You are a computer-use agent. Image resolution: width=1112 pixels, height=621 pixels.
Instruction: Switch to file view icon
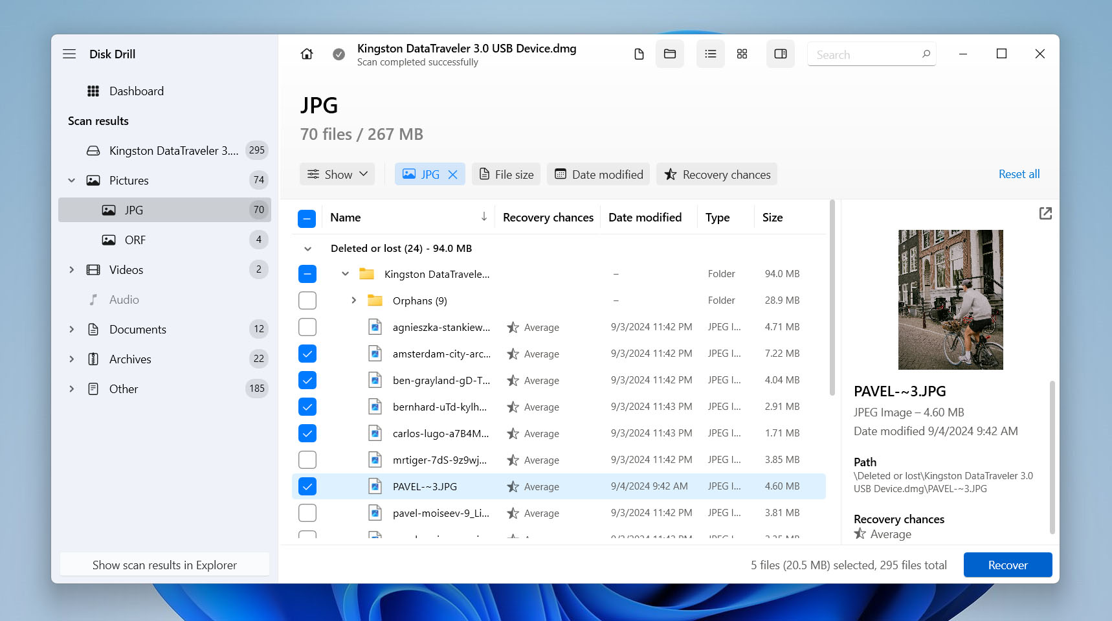[x=639, y=54]
